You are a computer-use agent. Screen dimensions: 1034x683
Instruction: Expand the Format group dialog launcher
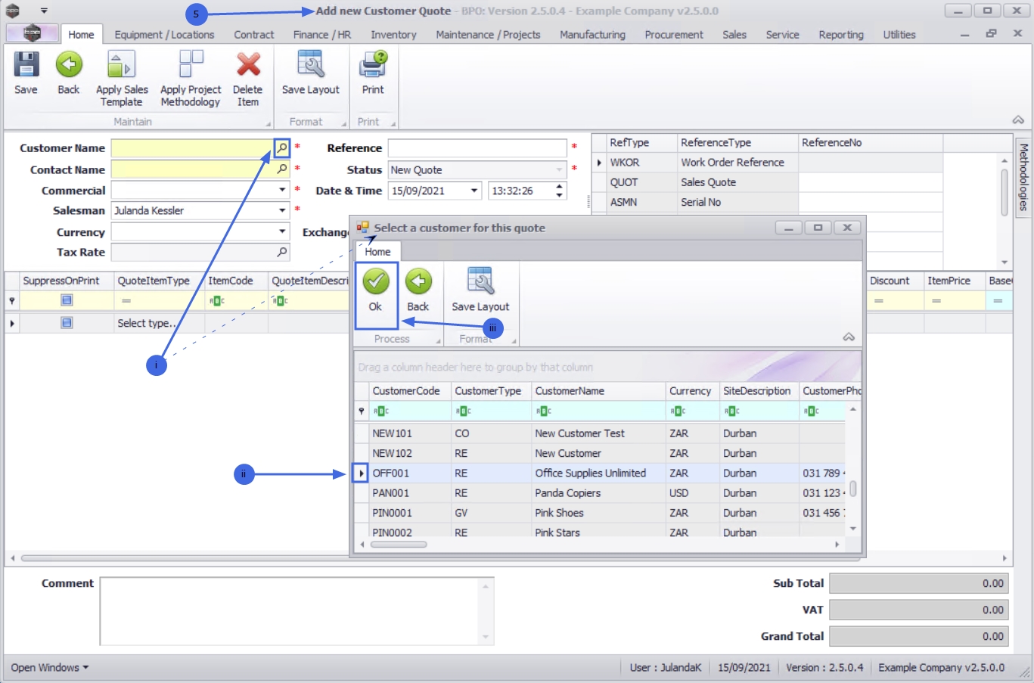tap(344, 123)
